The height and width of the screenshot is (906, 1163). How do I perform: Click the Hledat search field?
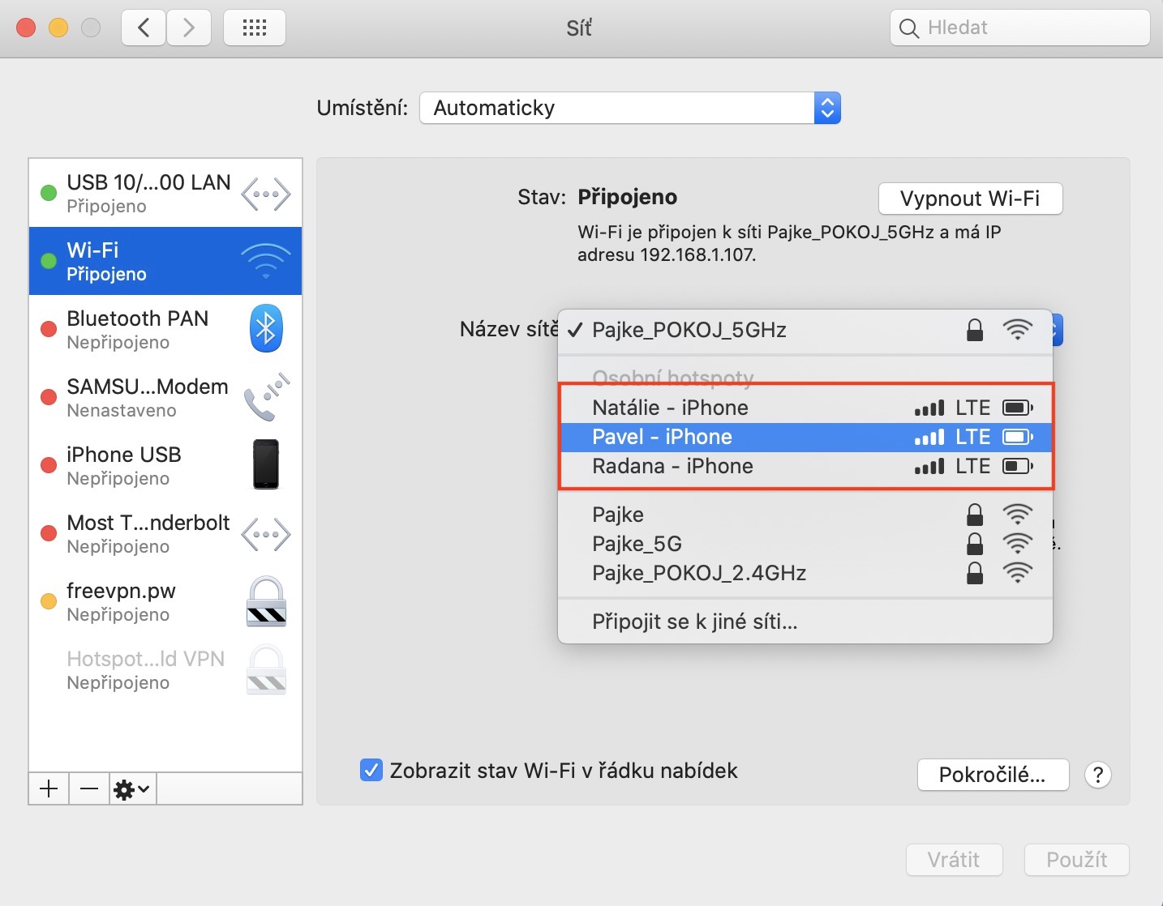point(1019,28)
